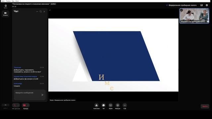212x119 pixels.
Task: Click the speaker label Федеральная пробирная палата at top
Action: point(182,5)
